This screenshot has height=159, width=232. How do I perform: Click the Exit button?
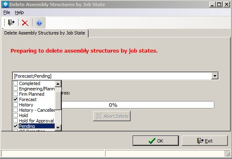pyautogui.click(x=205, y=141)
